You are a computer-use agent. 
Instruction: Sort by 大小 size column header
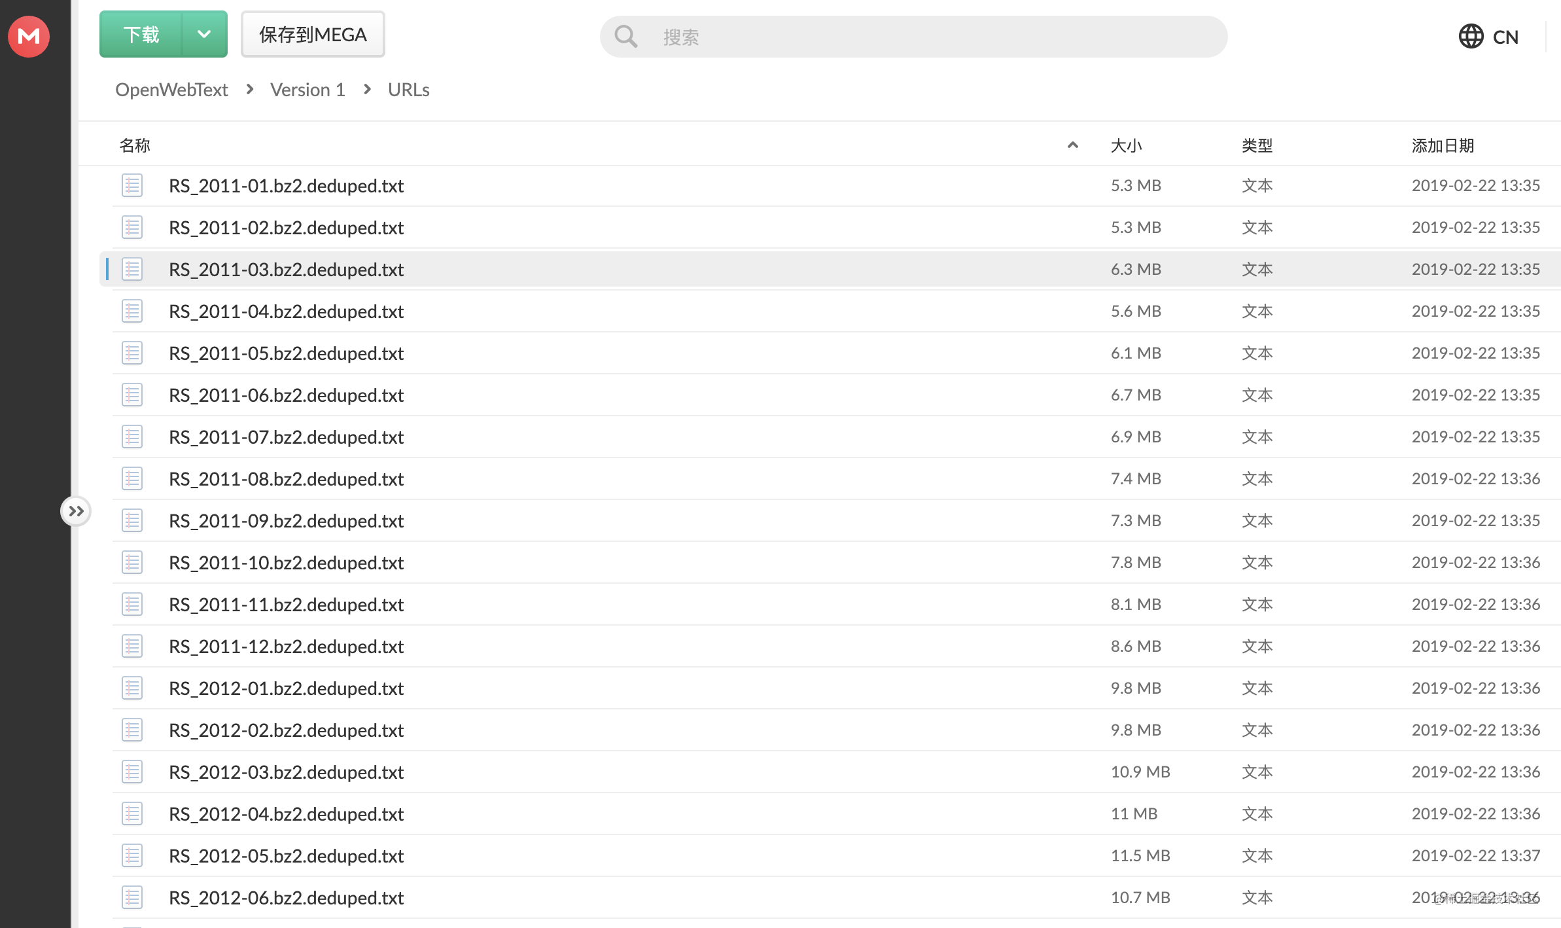point(1126,145)
